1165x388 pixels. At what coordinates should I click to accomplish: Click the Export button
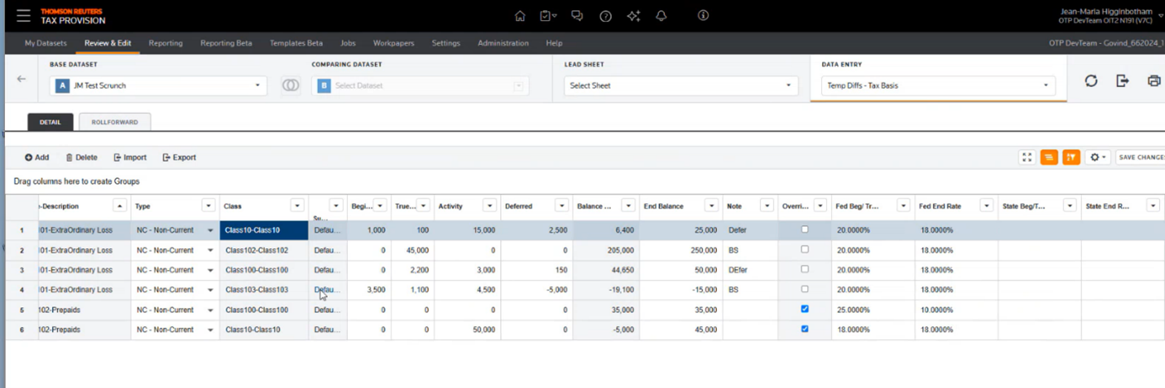[179, 157]
